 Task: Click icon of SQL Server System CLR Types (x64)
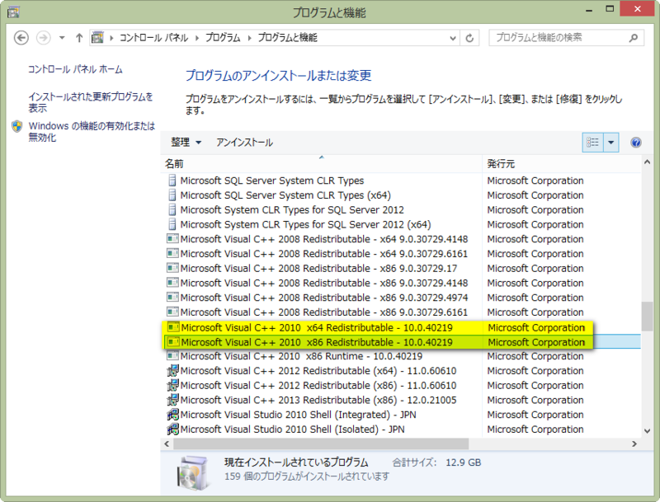[x=172, y=195]
